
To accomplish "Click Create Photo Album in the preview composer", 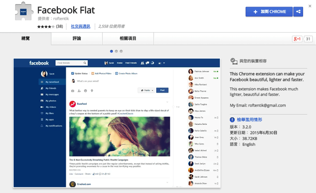I will coord(126,74).
